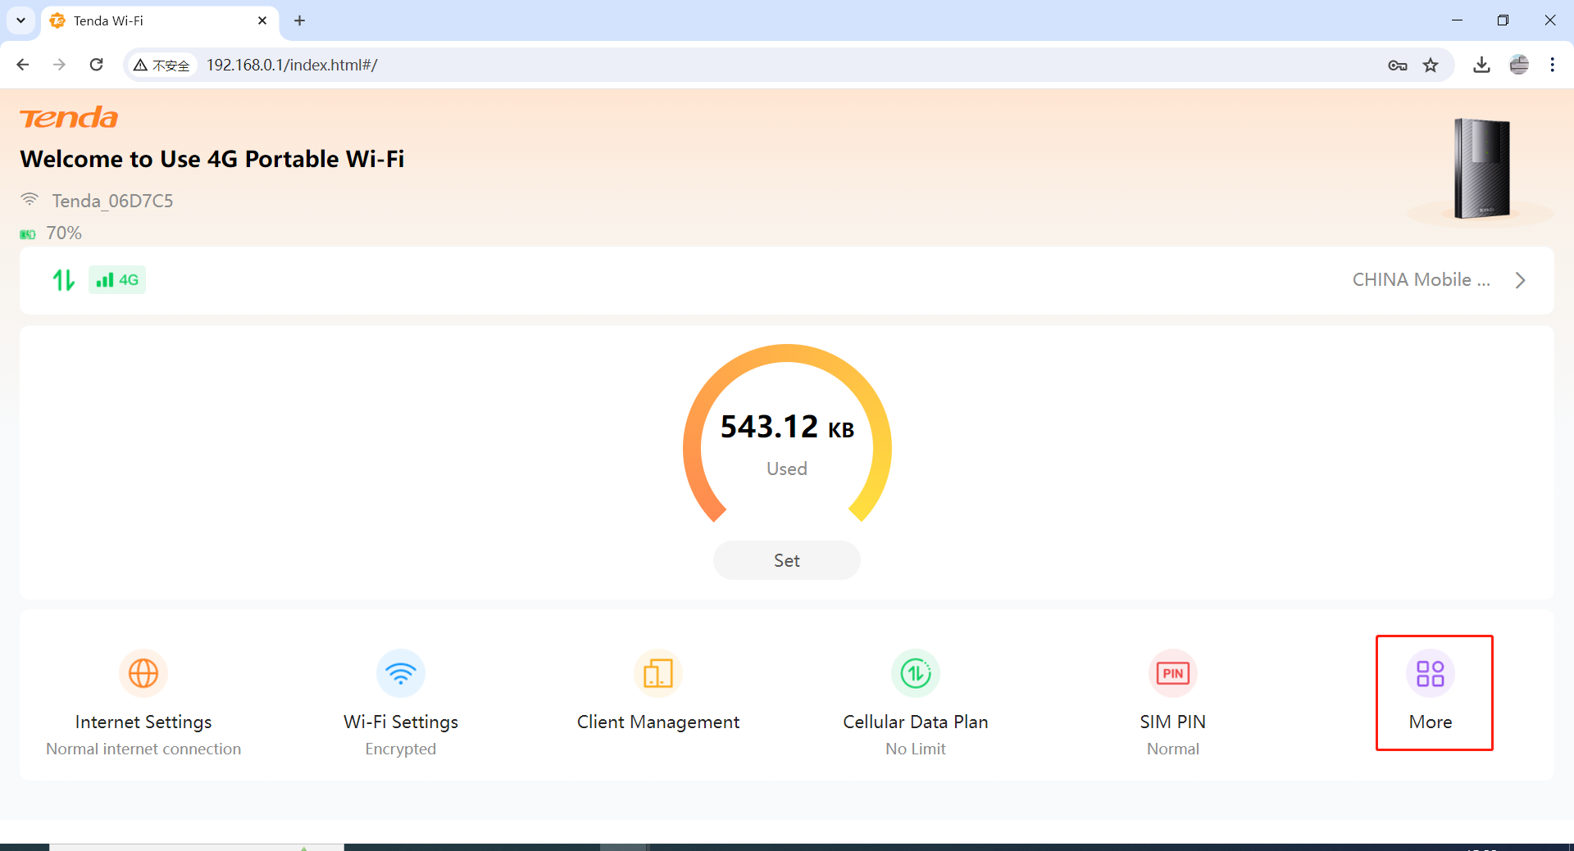Open SIM PIN icon
This screenshot has width=1574, height=851.
click(1172, 673)
